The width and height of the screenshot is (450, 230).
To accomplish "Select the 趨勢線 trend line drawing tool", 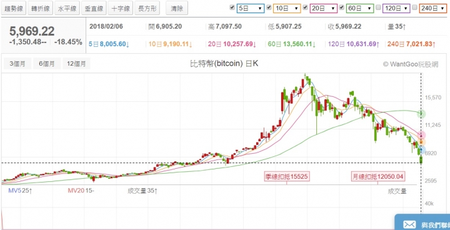I will pos(14,8).
